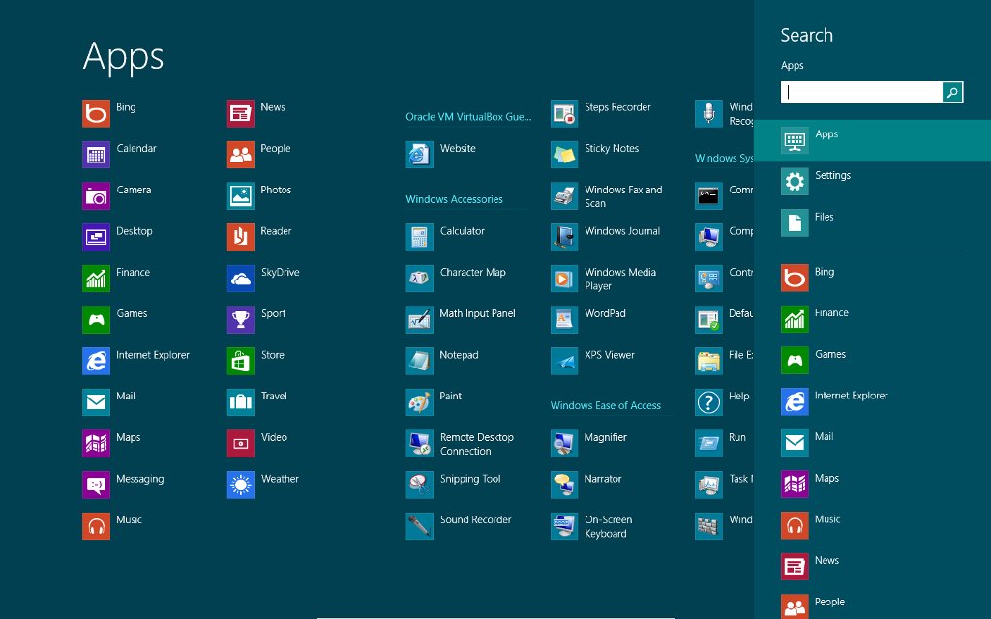
Task: Open the Weather app icon
Action: (x=241, y=486)
